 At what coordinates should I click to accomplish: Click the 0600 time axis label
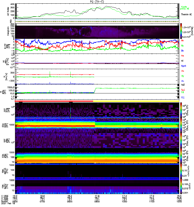(x=15, y=202)
